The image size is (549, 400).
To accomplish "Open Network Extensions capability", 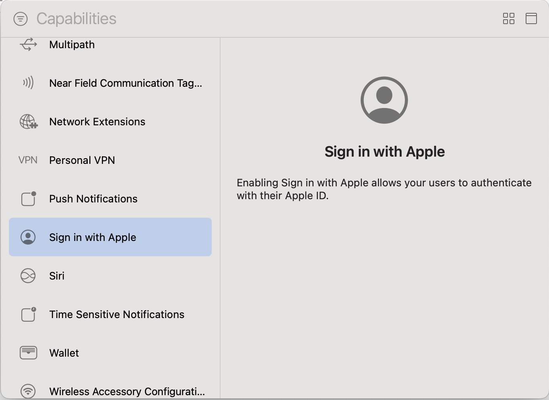I will click(x=97, y=122).
